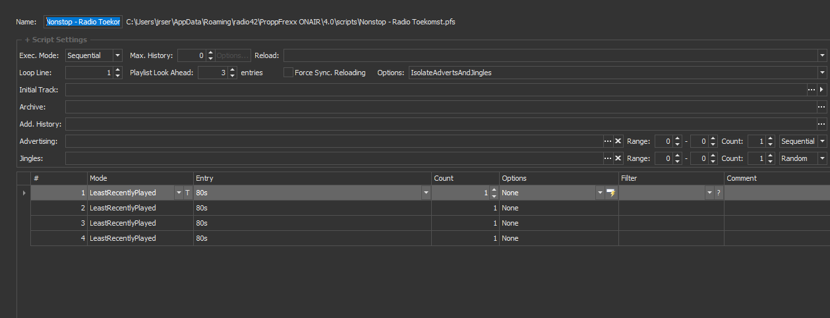Expand the Reload dropdown
830x318 pixels.
point(822,55)
